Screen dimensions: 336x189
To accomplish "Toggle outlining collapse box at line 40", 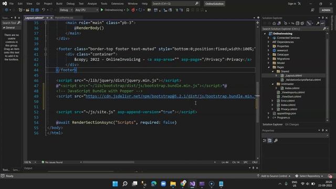I will [x=46, y=49].
